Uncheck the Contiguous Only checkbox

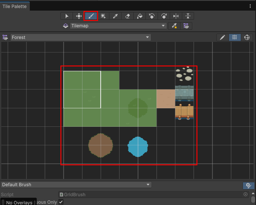tap(61, 202)
